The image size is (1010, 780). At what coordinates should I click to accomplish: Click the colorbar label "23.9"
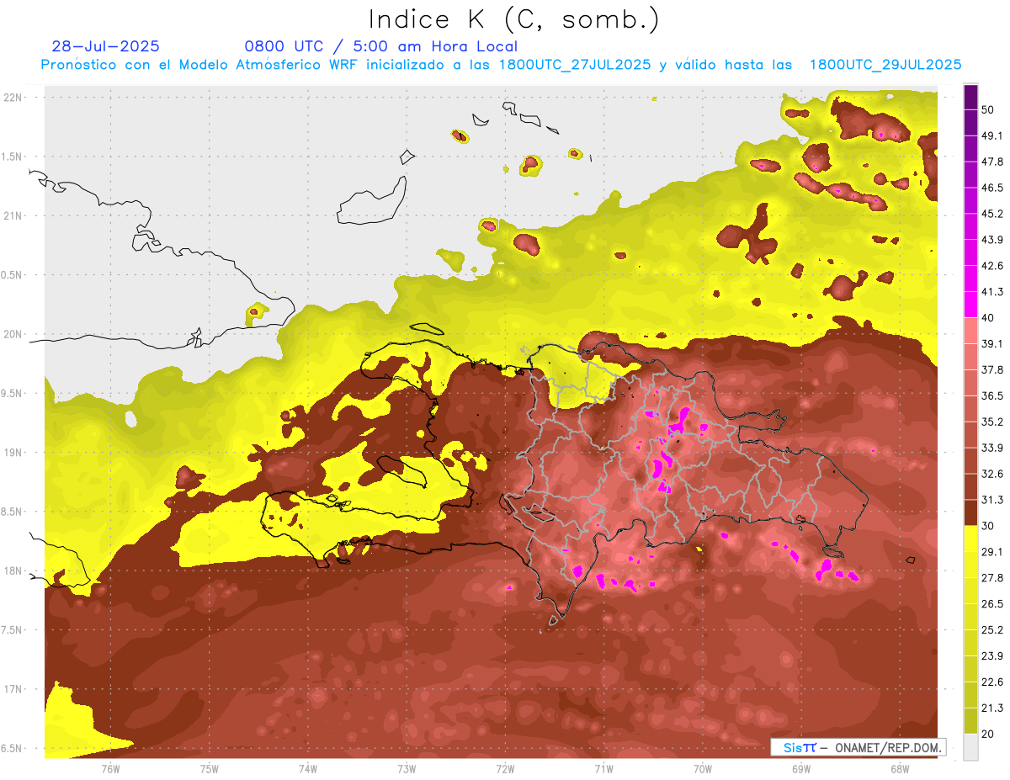pyautogui.click(x=991, y=656)
